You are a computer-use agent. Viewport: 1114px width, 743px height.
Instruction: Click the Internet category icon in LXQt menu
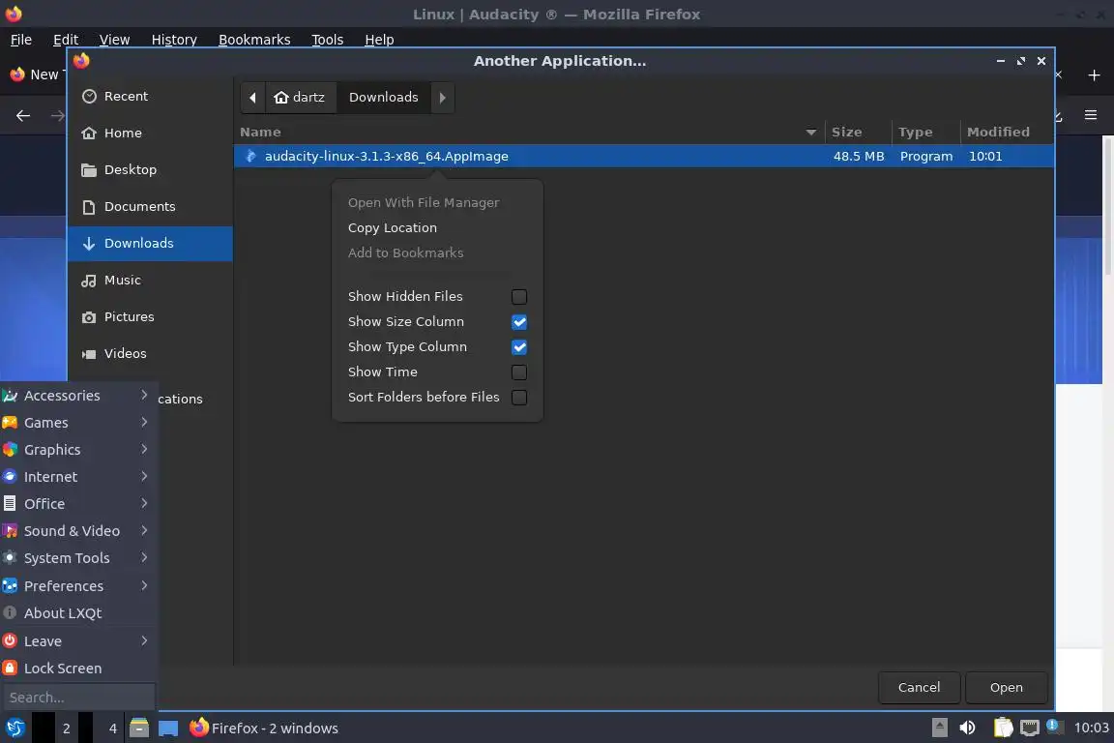[10, 476]
